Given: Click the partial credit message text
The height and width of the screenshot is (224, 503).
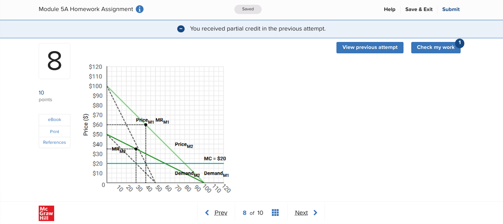Looking at the screenshot, I should [258, 29].
